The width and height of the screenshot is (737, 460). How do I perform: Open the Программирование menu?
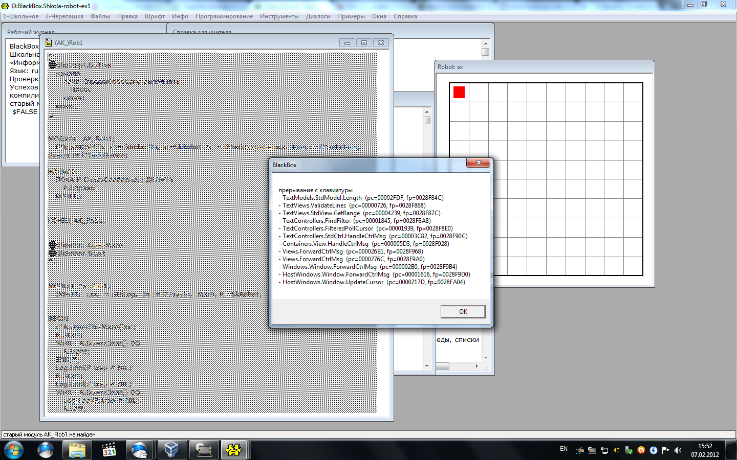[224, 16]
